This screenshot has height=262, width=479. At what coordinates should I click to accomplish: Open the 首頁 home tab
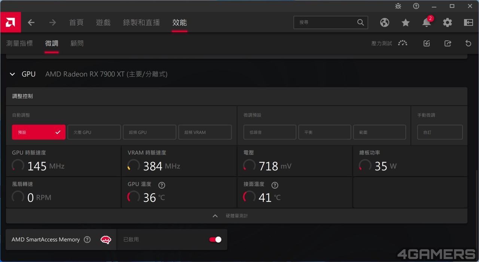[x=76, y=22]
